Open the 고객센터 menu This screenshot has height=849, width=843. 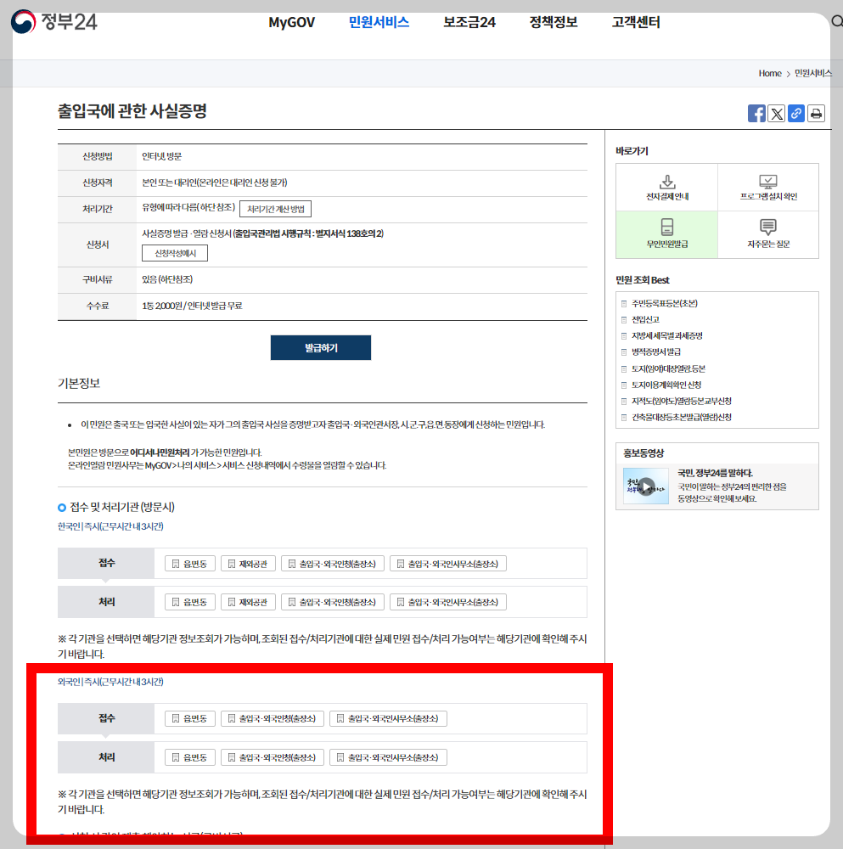click(x=636, y=23)
